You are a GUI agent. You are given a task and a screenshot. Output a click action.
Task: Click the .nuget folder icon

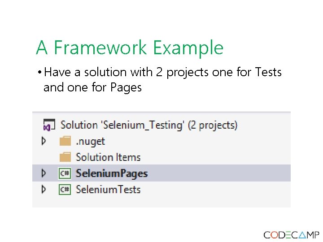point(65,141)
